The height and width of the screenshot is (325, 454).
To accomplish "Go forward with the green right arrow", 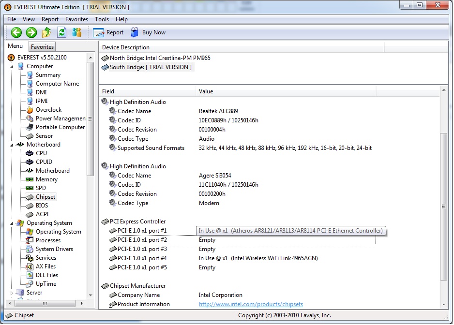I will (31, 32).
